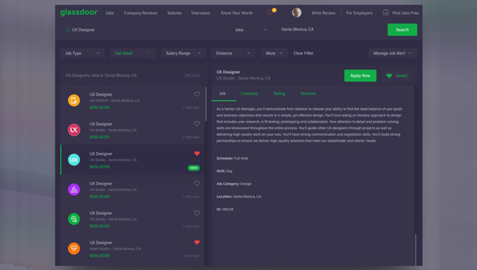
Task: Open saved jobs heart icon in header
Action: pos(270,13)
